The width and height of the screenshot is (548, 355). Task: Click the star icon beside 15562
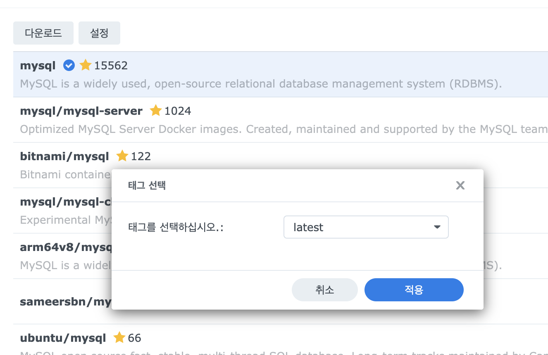click(86, 65)
